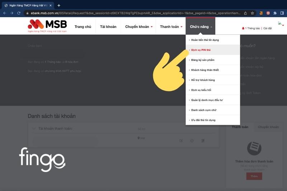
Task: Collapse the Tài khoản thanh toán section
Action: [34, 129]
